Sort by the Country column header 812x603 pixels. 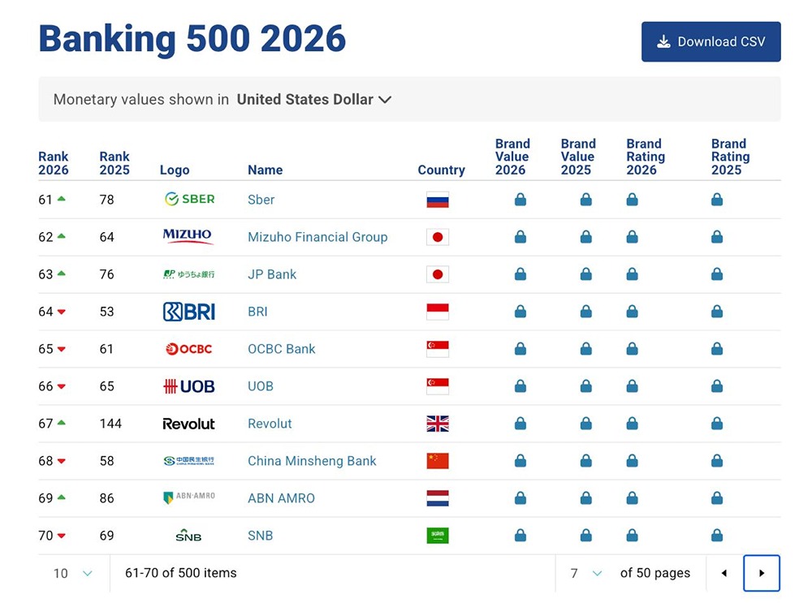[x=441, y=170]
